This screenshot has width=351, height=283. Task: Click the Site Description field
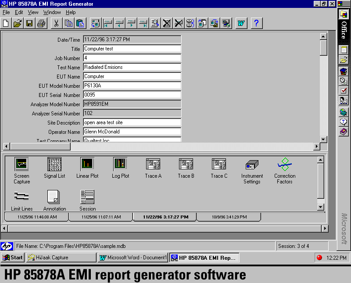pyautogui.click(x=132, y=122)
